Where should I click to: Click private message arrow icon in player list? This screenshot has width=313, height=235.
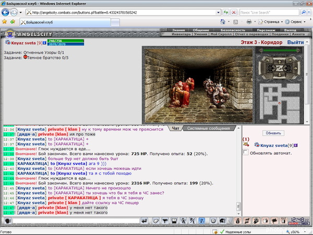point(246,144)
